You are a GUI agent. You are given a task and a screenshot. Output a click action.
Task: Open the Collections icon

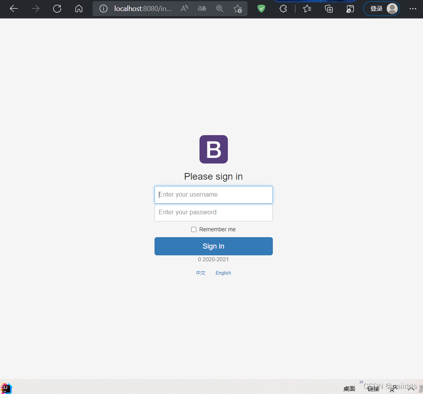coord(329,9)
